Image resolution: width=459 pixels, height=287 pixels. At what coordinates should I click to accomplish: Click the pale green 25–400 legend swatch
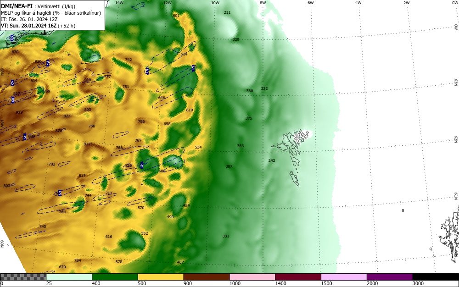(x=69, y=277)
